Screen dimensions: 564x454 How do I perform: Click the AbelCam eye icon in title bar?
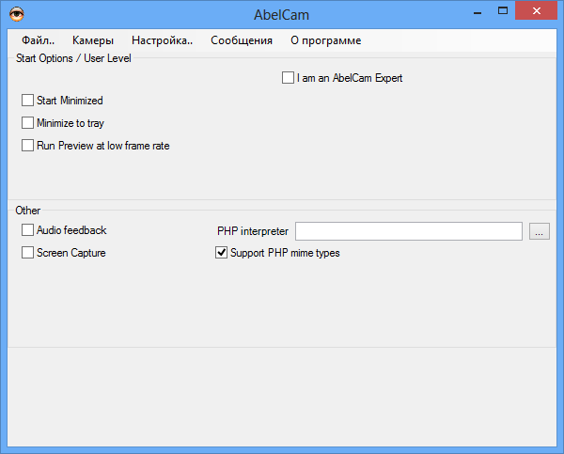pyautogui.click(x=17, y=14)
